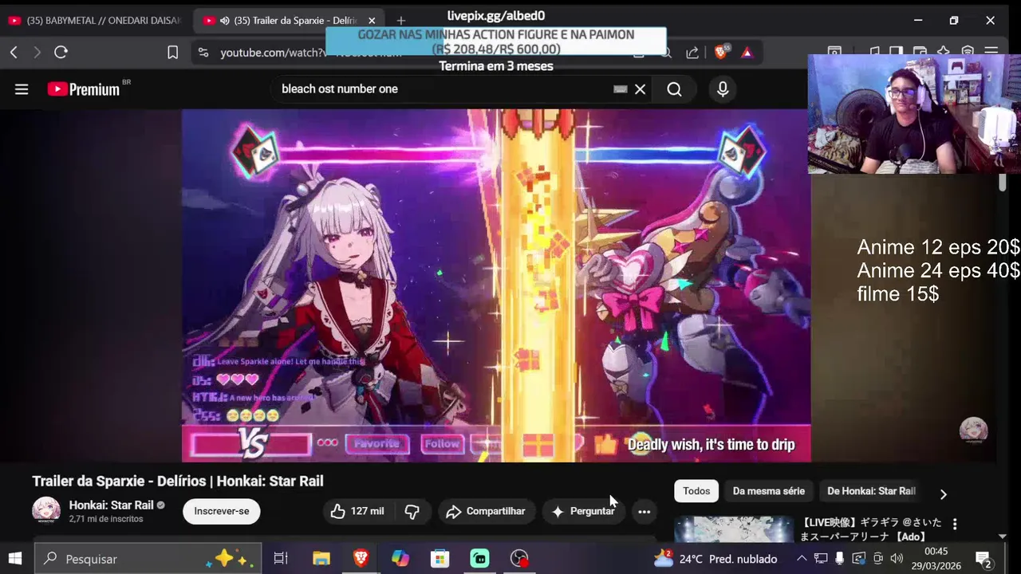1021x574 pixels.
Task: Open the Honkai: Star Rail channel name link
Action: (111, 505)
